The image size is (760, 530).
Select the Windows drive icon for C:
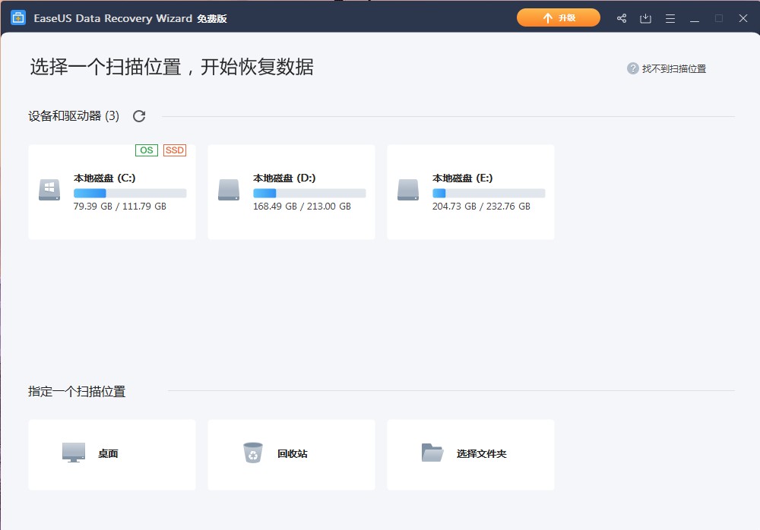[x=49, y=190]
